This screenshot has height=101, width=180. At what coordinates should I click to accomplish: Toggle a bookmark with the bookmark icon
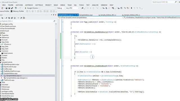tap(131, 8)
